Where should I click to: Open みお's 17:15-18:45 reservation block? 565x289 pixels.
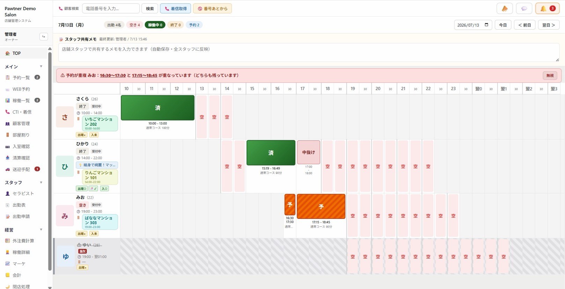(321, 207)
